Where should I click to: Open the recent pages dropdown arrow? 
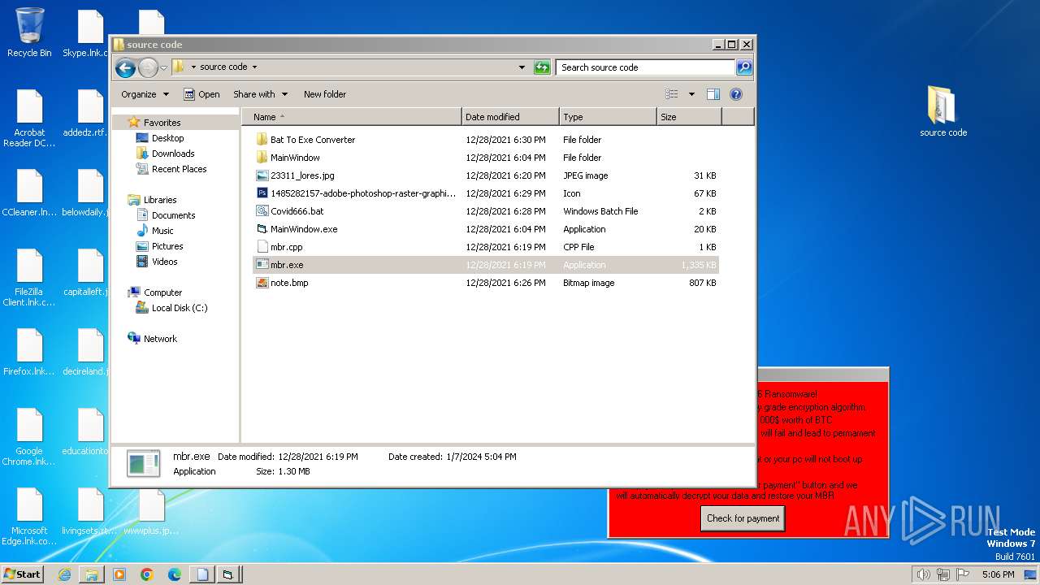pyautogui.click(x=163, y=67)
